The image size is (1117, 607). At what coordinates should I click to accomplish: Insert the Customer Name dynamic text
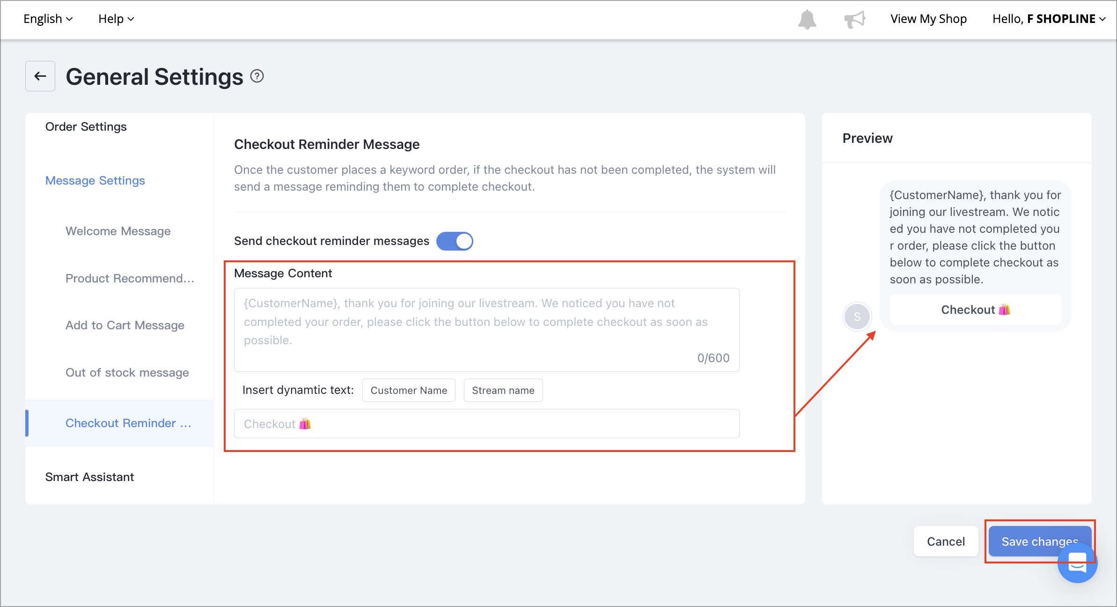click(409, 390)
